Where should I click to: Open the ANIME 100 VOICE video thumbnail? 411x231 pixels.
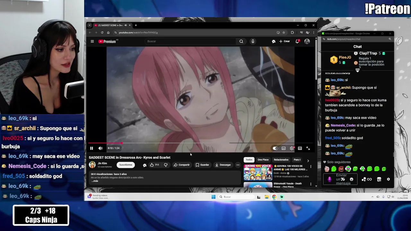pos(258,172)
